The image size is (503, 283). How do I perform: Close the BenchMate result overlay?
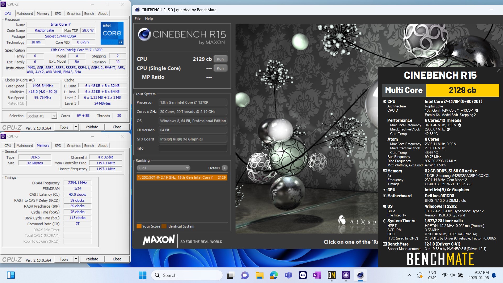[499, 70]
